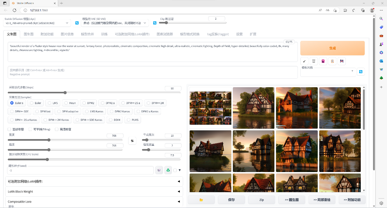Click the CFG Scale slider
387x208 pixels.
(94, 160)
